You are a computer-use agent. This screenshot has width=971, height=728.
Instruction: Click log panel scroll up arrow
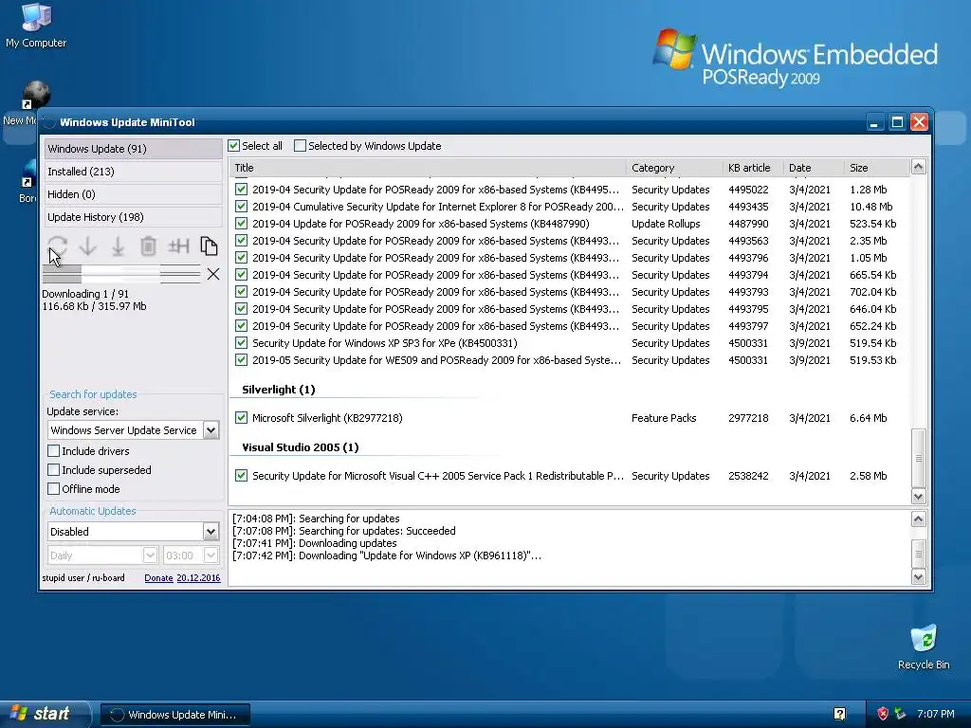tap(918, 519)
